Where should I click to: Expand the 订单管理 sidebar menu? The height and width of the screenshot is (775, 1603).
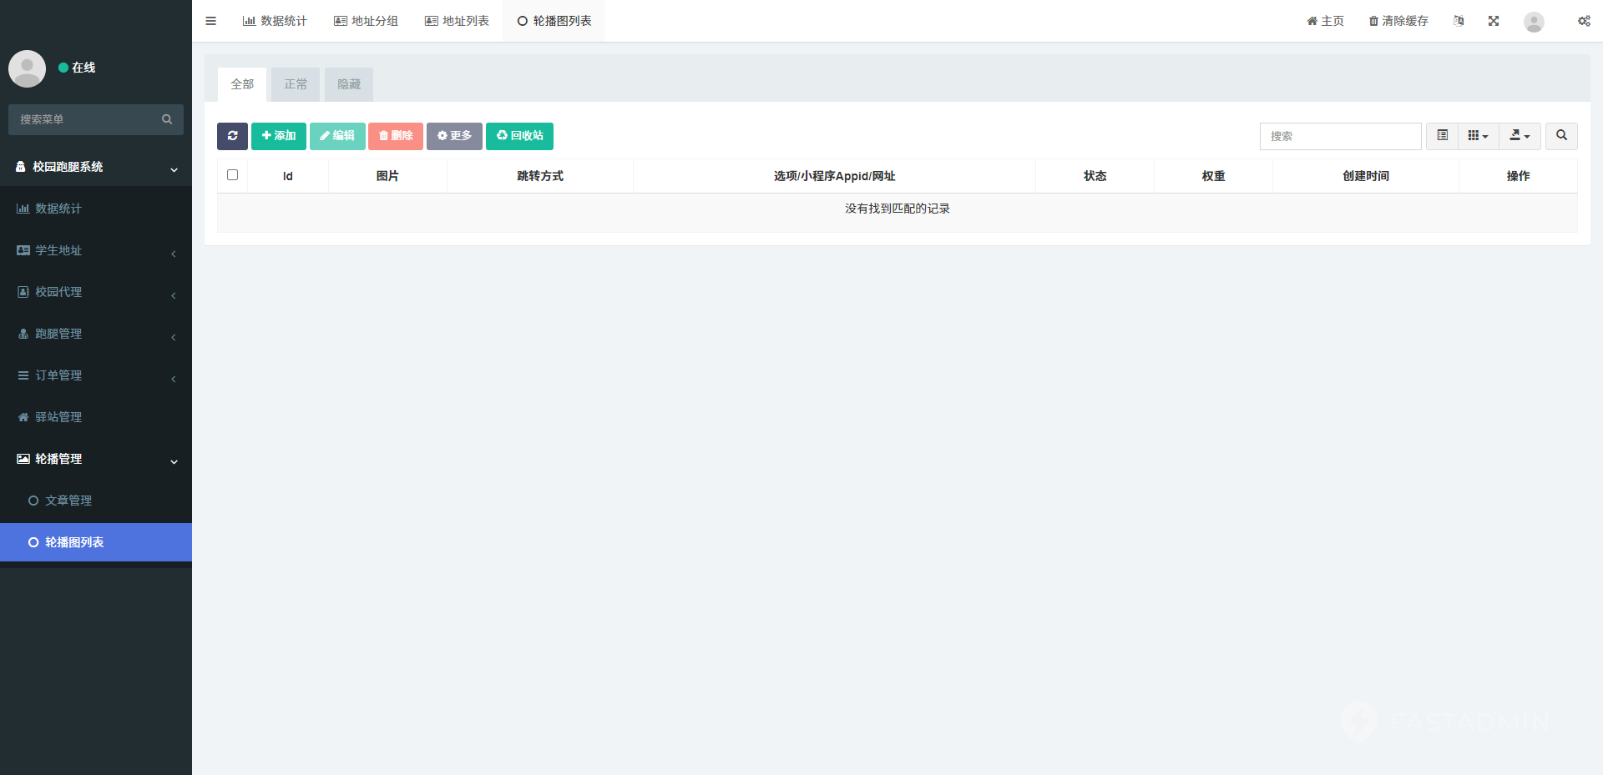[x=96, y=375]
